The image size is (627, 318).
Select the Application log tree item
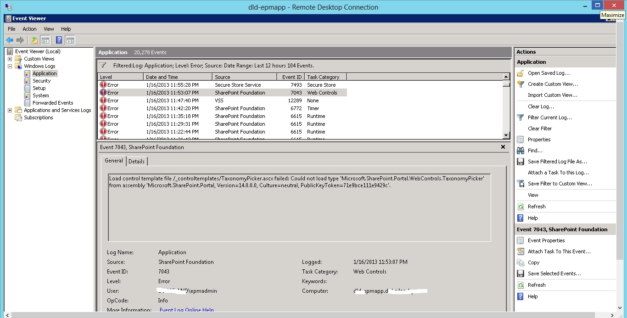tap(45, 73)
